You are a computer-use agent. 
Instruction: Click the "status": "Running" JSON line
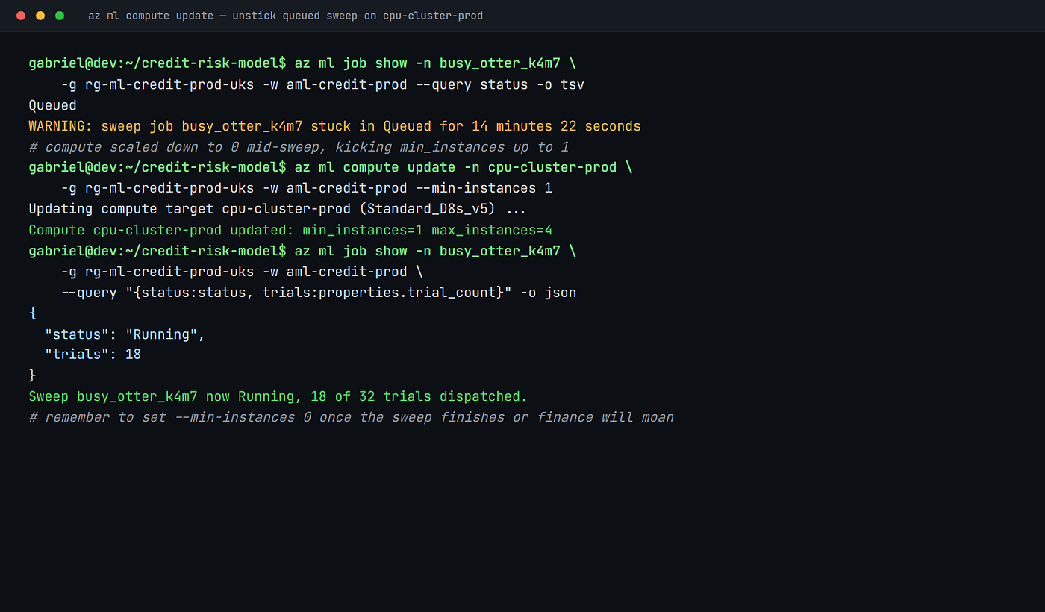[125, 334]
